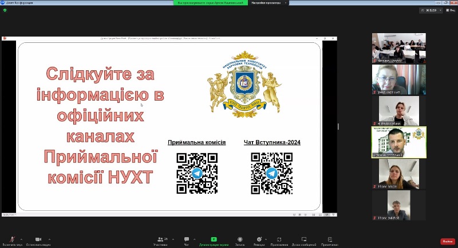Open the View options dropdown

451,10
